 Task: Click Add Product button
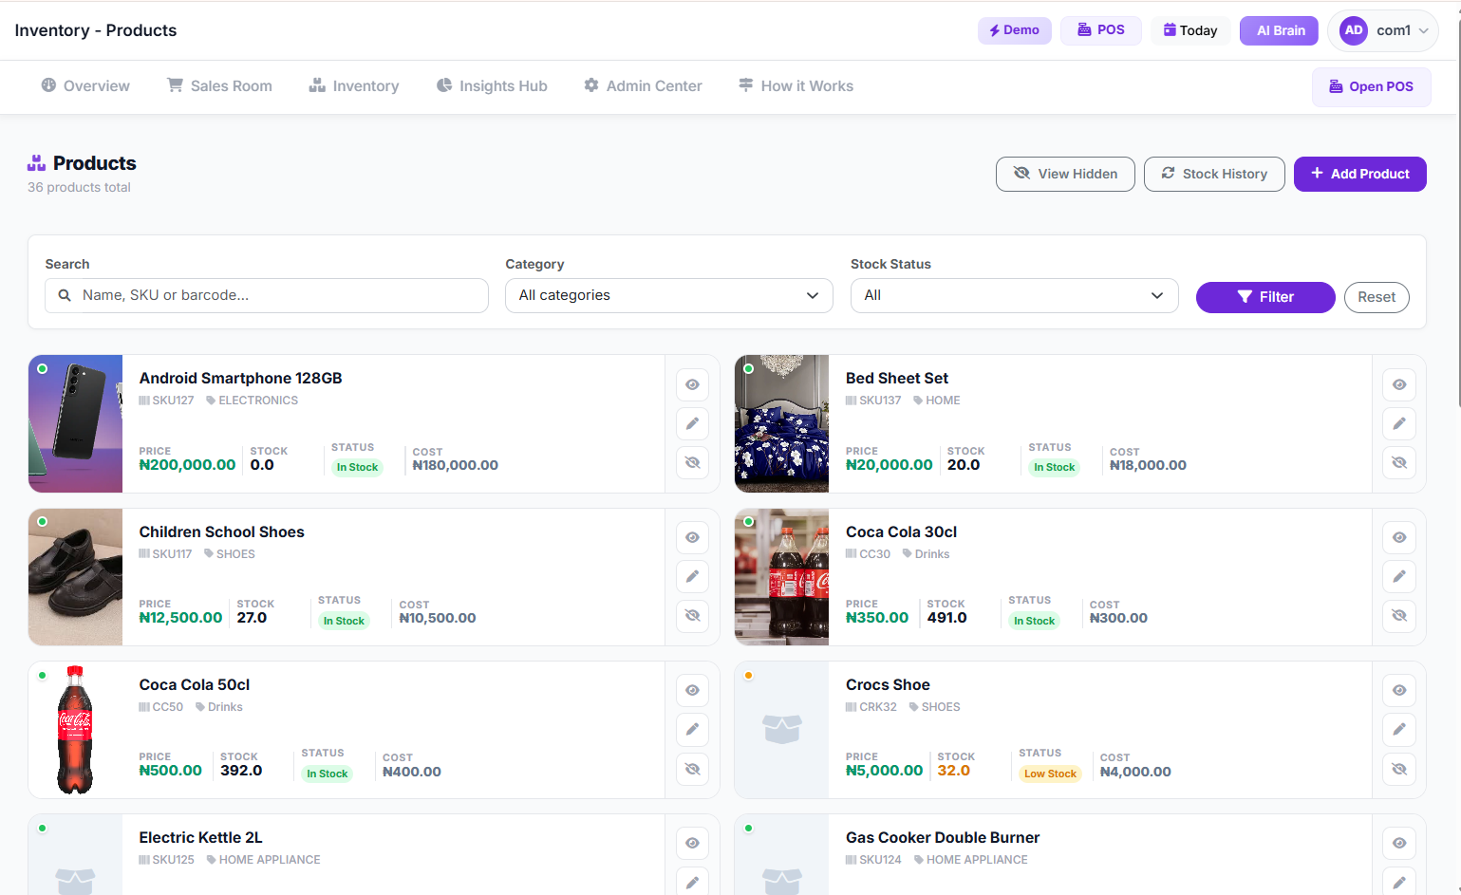(x=1359, y=174)
